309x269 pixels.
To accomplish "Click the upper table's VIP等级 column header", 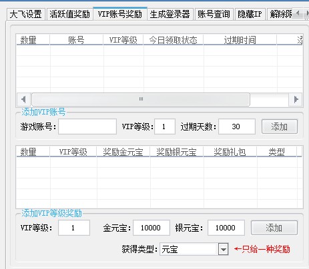I will tap(123, 40).
